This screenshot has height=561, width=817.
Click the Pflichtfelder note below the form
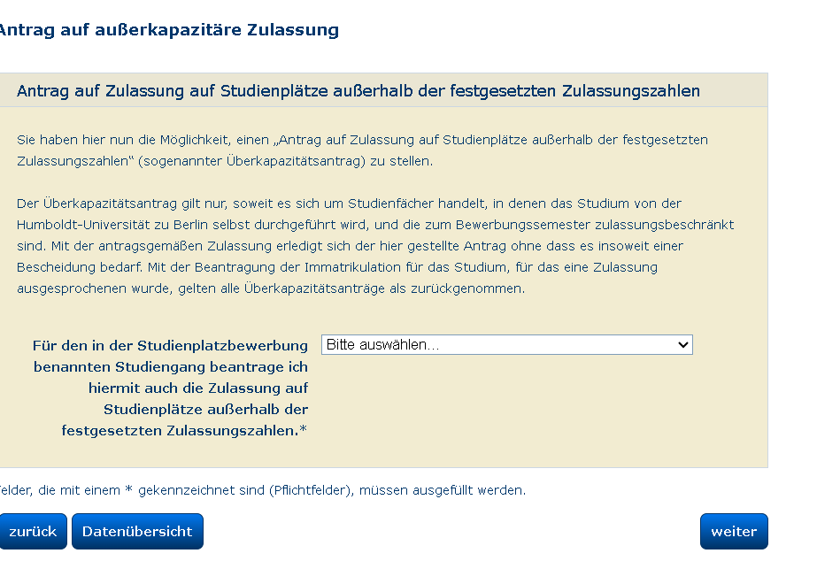pos(263,490)
